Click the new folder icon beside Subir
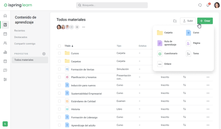 tap(175, 21)
